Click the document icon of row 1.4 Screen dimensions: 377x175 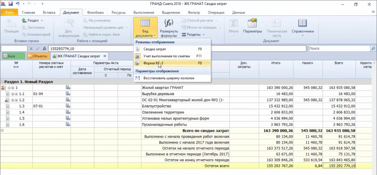8,112
